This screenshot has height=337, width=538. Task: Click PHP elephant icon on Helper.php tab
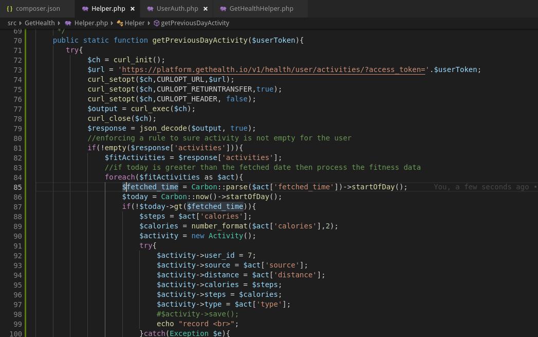point(85,9)
